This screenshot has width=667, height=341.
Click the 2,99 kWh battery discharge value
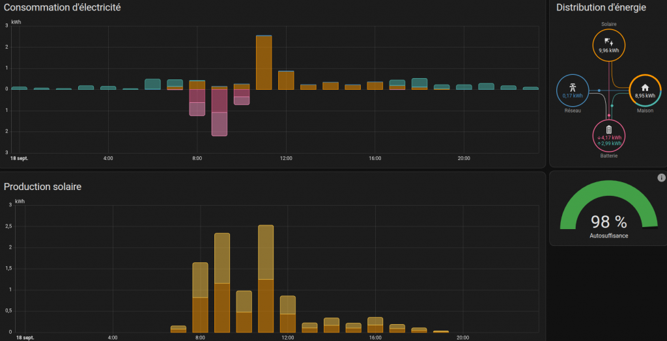610,143
